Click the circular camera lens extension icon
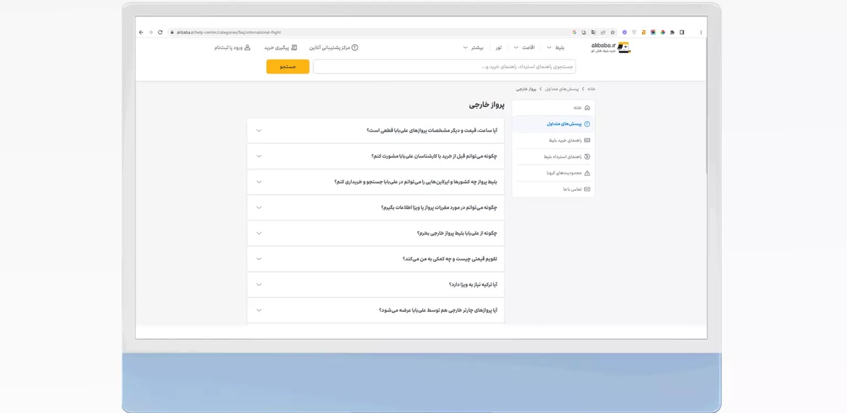This screenshot has height=413, width=847. coord(653,32)
